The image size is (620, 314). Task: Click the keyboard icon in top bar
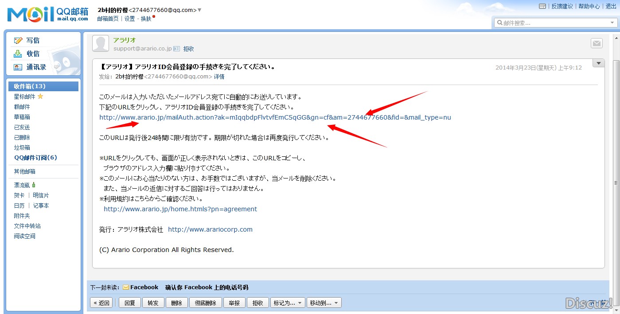tap(542, 6)
